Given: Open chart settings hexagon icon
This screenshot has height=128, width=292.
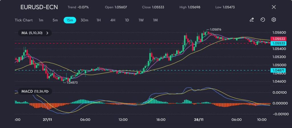Looking at the screenshot, I should coord(274,20).
